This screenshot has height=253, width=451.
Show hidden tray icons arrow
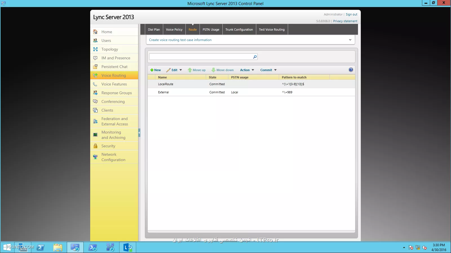click(x=404, y=248)
